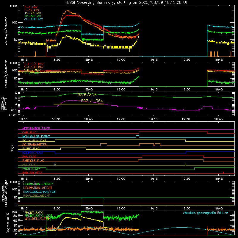The height and width of the screenshot is (238, 238).
Task: Select the '50-100 keV' legend label
Action: point(33,19)
